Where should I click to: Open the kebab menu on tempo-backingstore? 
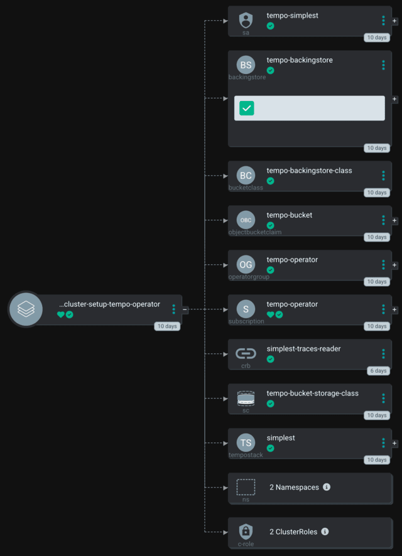coord(383,65)
